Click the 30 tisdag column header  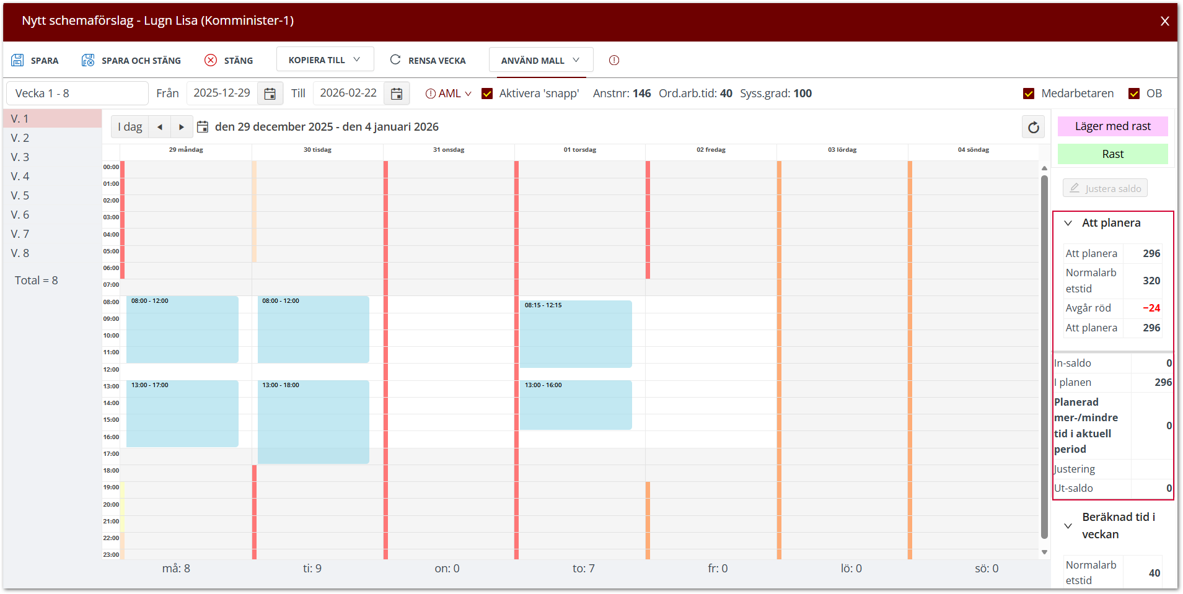click(x=317, y=150)
